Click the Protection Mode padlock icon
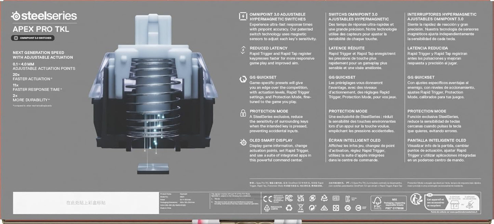Viewport: 494px width, 224px height. [243, 113]
